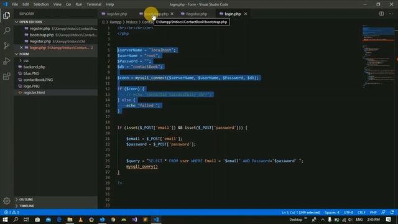
Task: Place cursor on the mysqli_query() line
Action: tap(142, 167)
